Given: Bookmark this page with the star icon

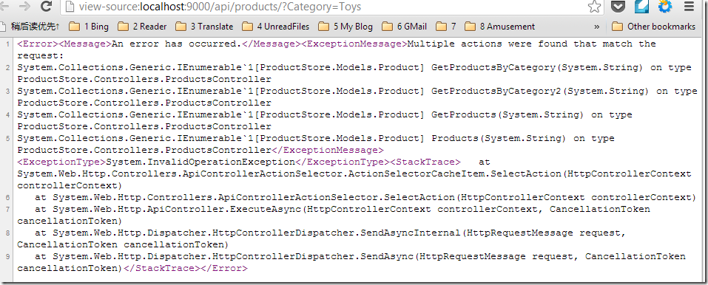Looking at the screenshot, I should click(595, 7).
